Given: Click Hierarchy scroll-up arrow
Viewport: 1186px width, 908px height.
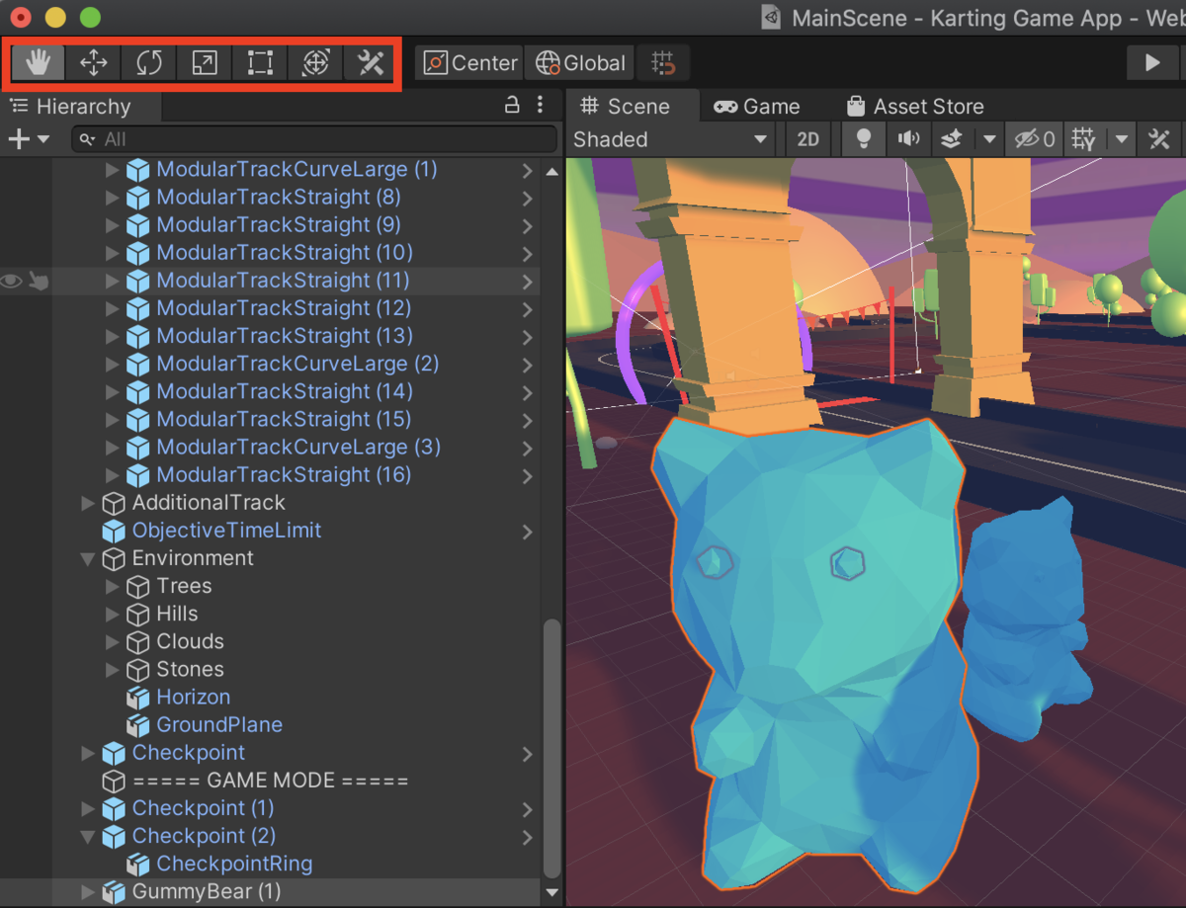Looking at the screenshot, I should [x=551, y=171].
